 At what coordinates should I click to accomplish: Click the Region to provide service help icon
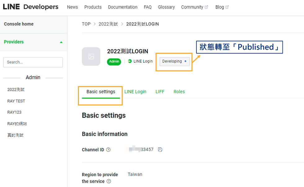point(109,181)
